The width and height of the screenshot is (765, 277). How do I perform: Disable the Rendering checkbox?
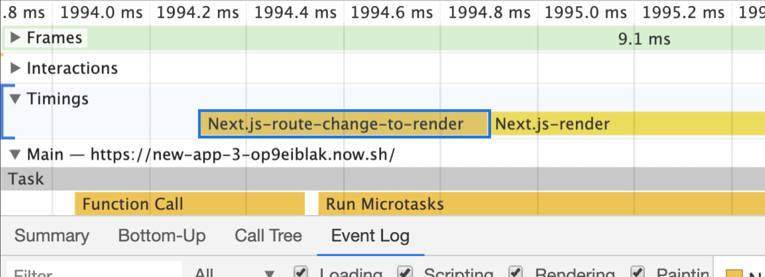[516, 272]
